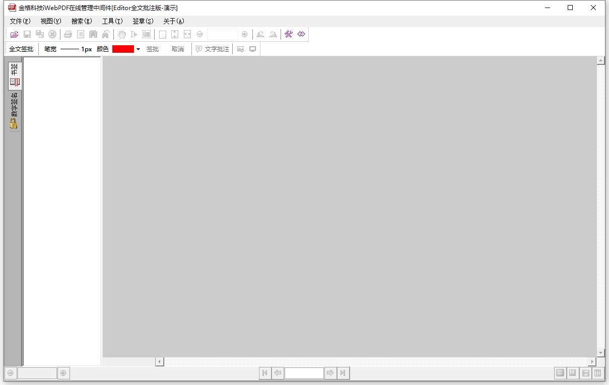
Task: Open the search binoculars icon
Action: tap(94, 34)
